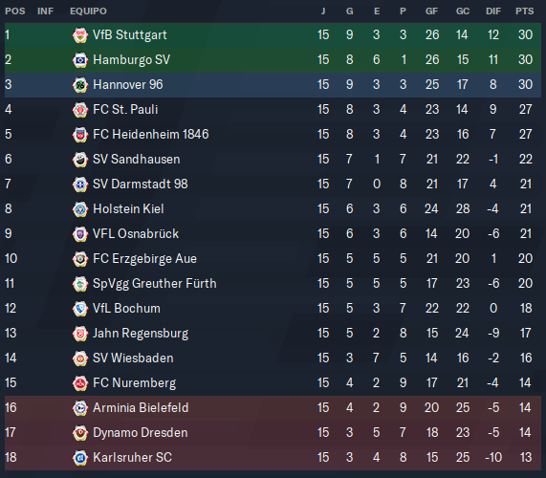Click the Dynamo Dresden crest icon

(x=80, y=433)
